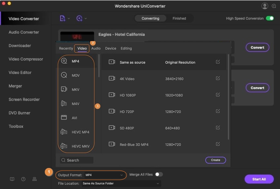This screenshot has height=189, width=280.
Task: Open the Video Compressor section
Action: [26, 59]
